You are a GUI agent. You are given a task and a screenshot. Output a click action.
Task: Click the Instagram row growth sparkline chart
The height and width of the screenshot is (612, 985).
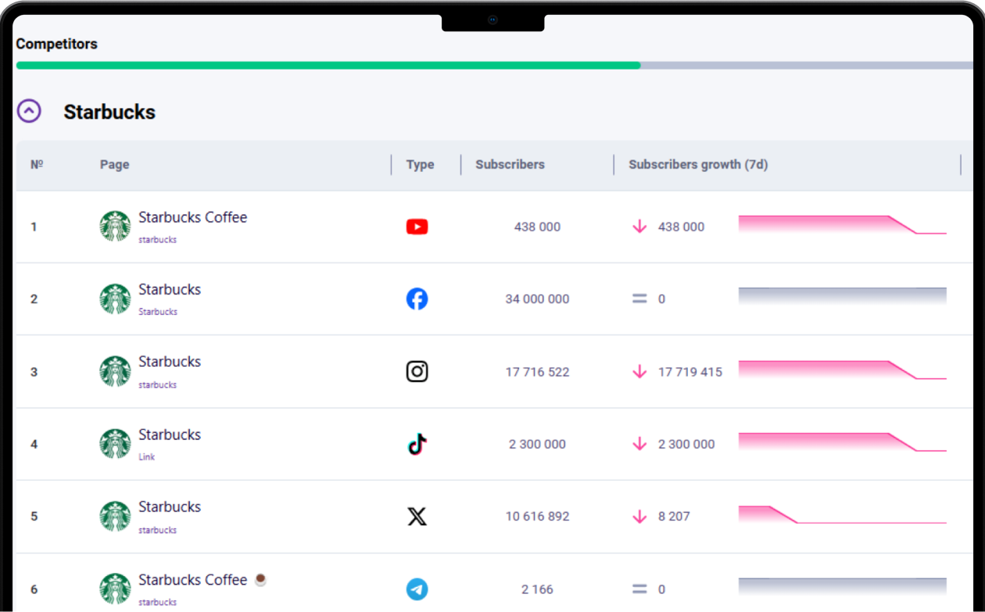[x=843, y=370]
